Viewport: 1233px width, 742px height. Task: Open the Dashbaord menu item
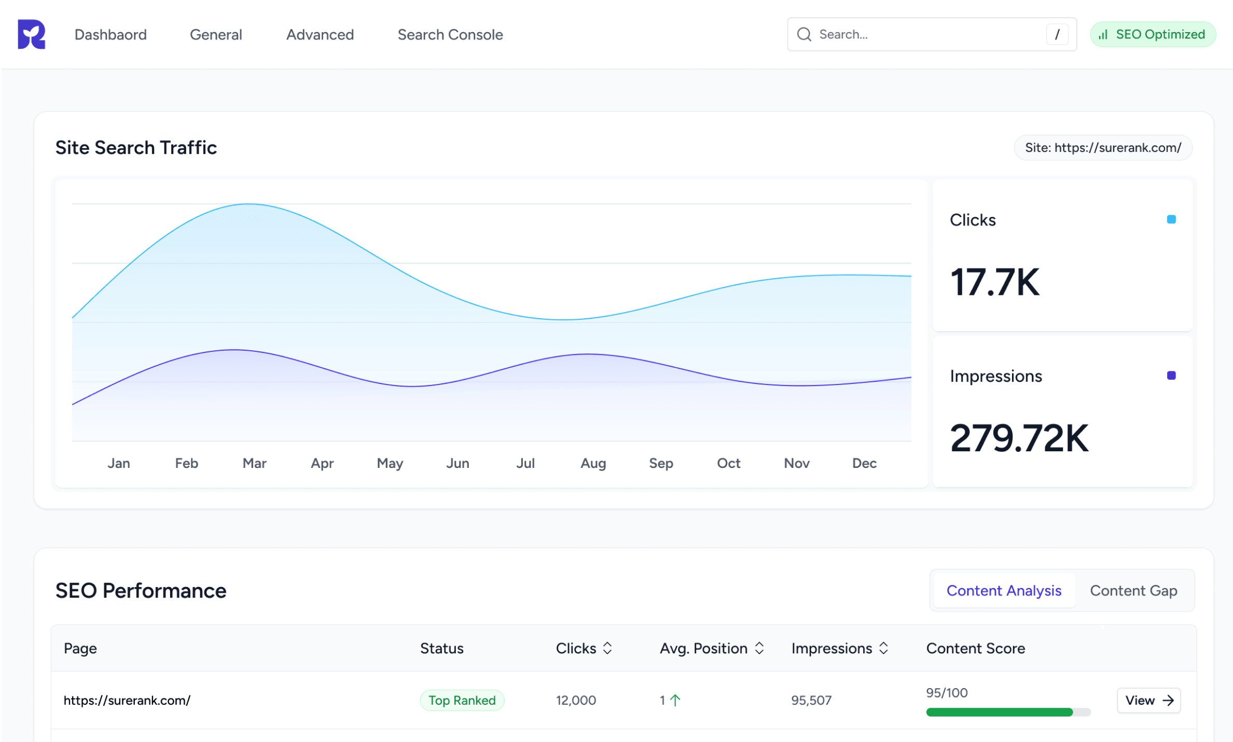110,35
